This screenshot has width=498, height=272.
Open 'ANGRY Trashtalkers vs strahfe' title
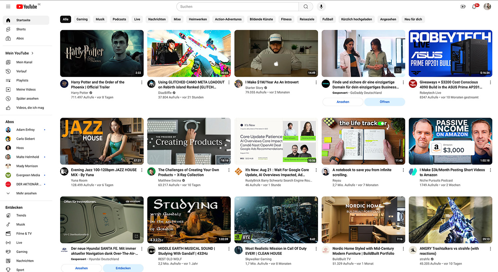(449, 251)
